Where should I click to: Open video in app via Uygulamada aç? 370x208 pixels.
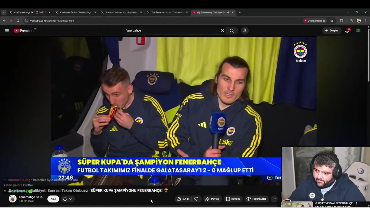click(x=314, y=21)
